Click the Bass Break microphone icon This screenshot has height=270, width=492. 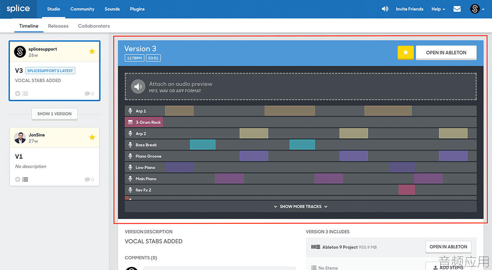pos(130,145)
